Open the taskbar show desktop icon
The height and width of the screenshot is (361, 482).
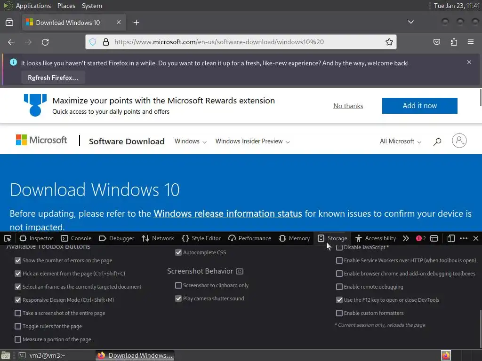(x=6, y=355)
